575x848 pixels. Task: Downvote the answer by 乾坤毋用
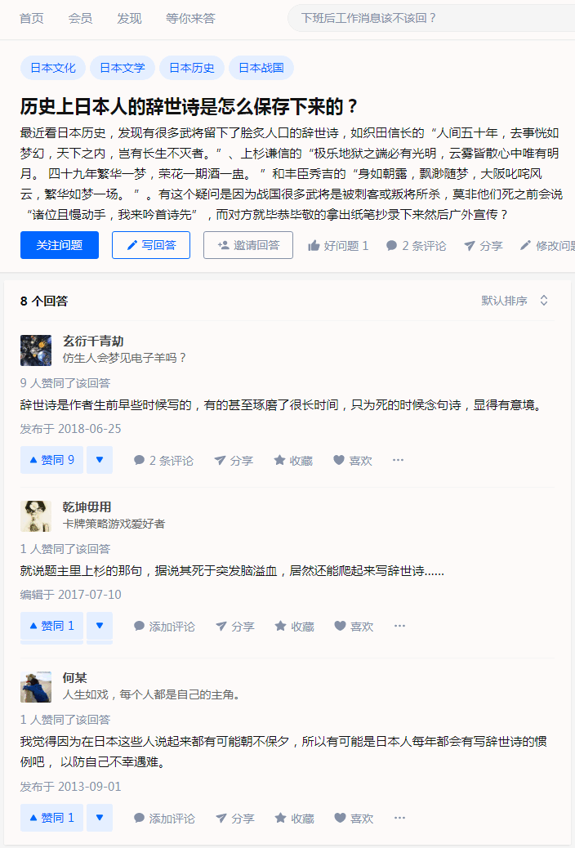pos(100,626)
